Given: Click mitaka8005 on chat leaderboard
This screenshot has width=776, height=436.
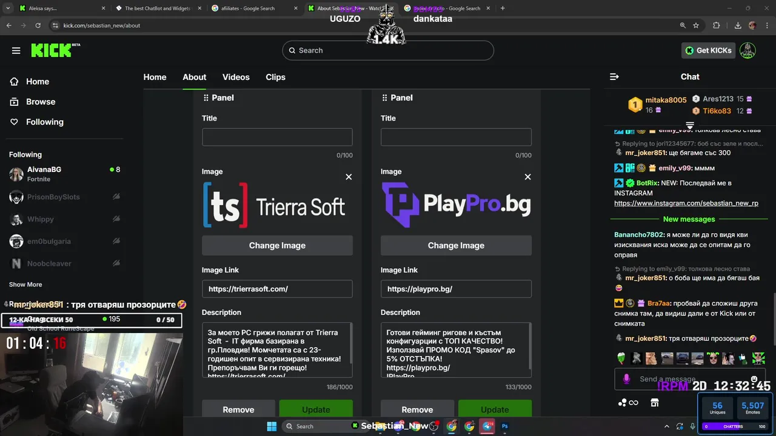Looking at the screenshot, I should 666,100.
